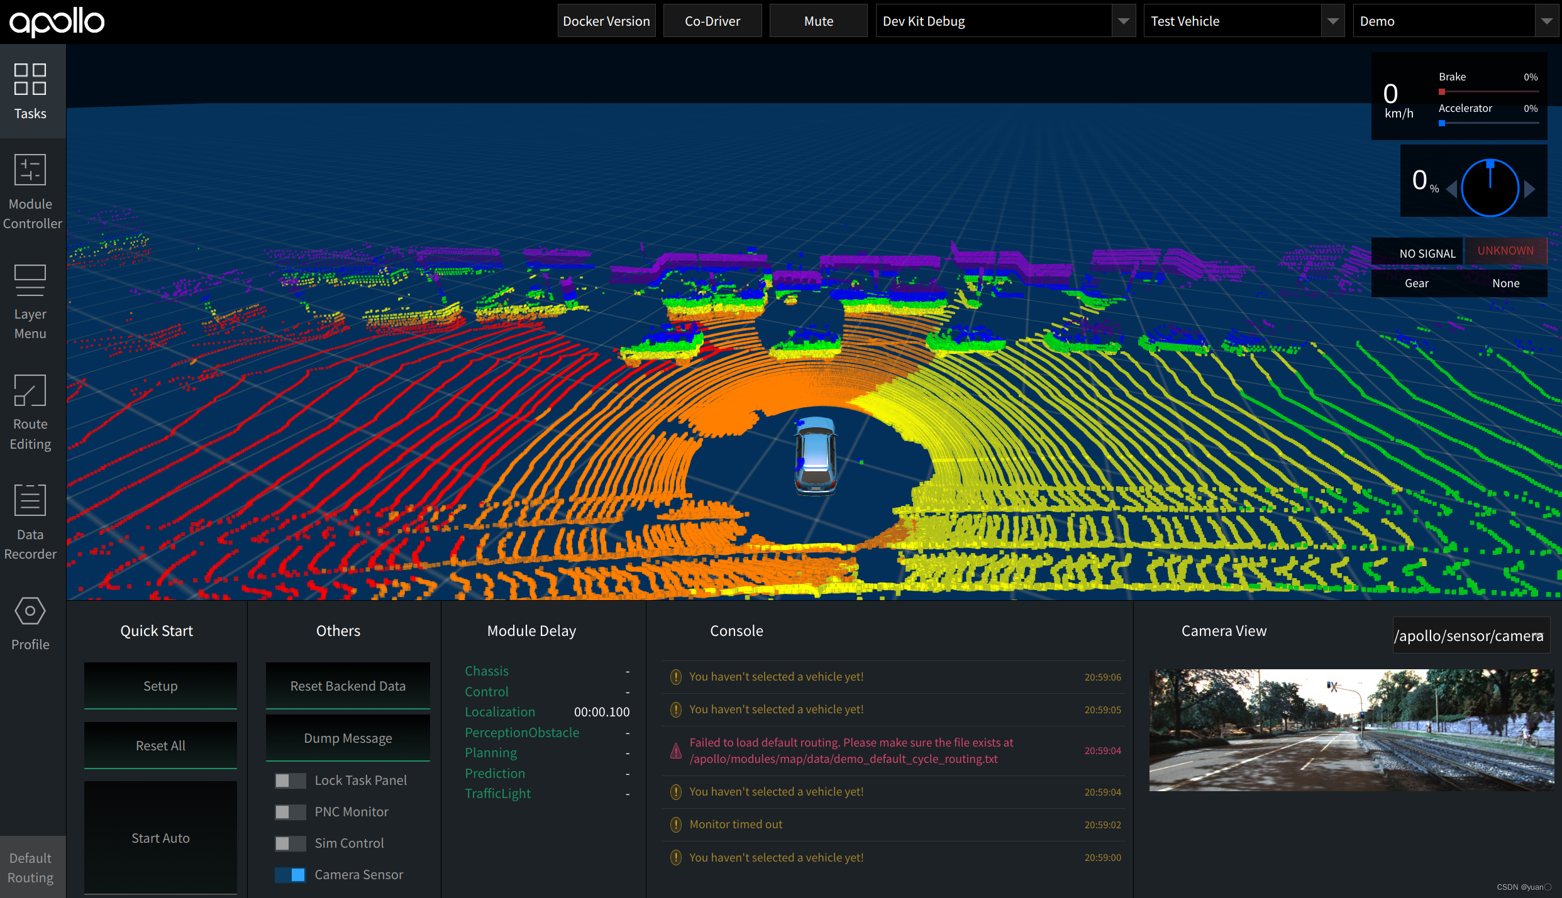The image size is (1562, 898).
Task: Open the Data Recorder icon
Action: [30, 500]
